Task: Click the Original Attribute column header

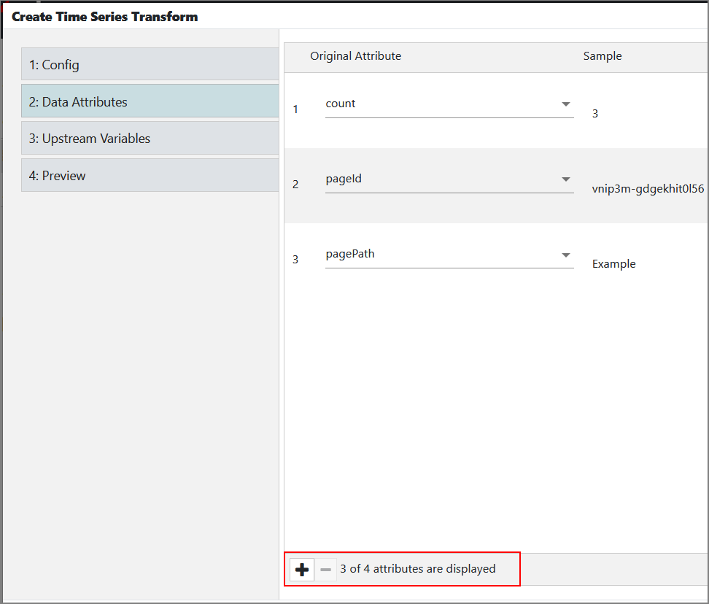Action: pyautogui.click(x=355, y=56)
